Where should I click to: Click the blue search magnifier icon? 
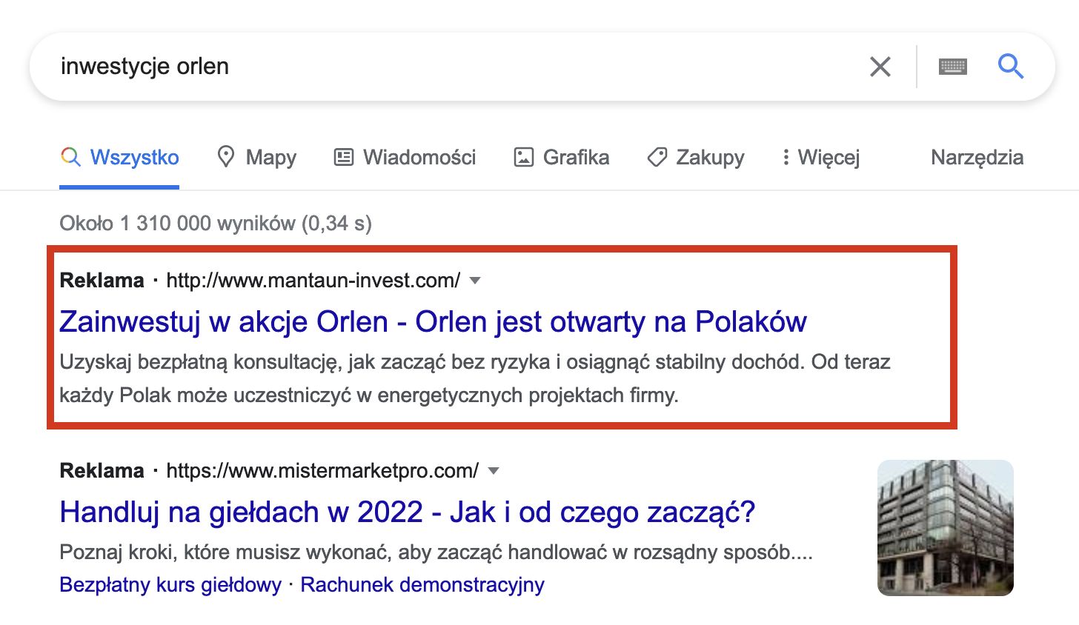(x=1011, y=66)
